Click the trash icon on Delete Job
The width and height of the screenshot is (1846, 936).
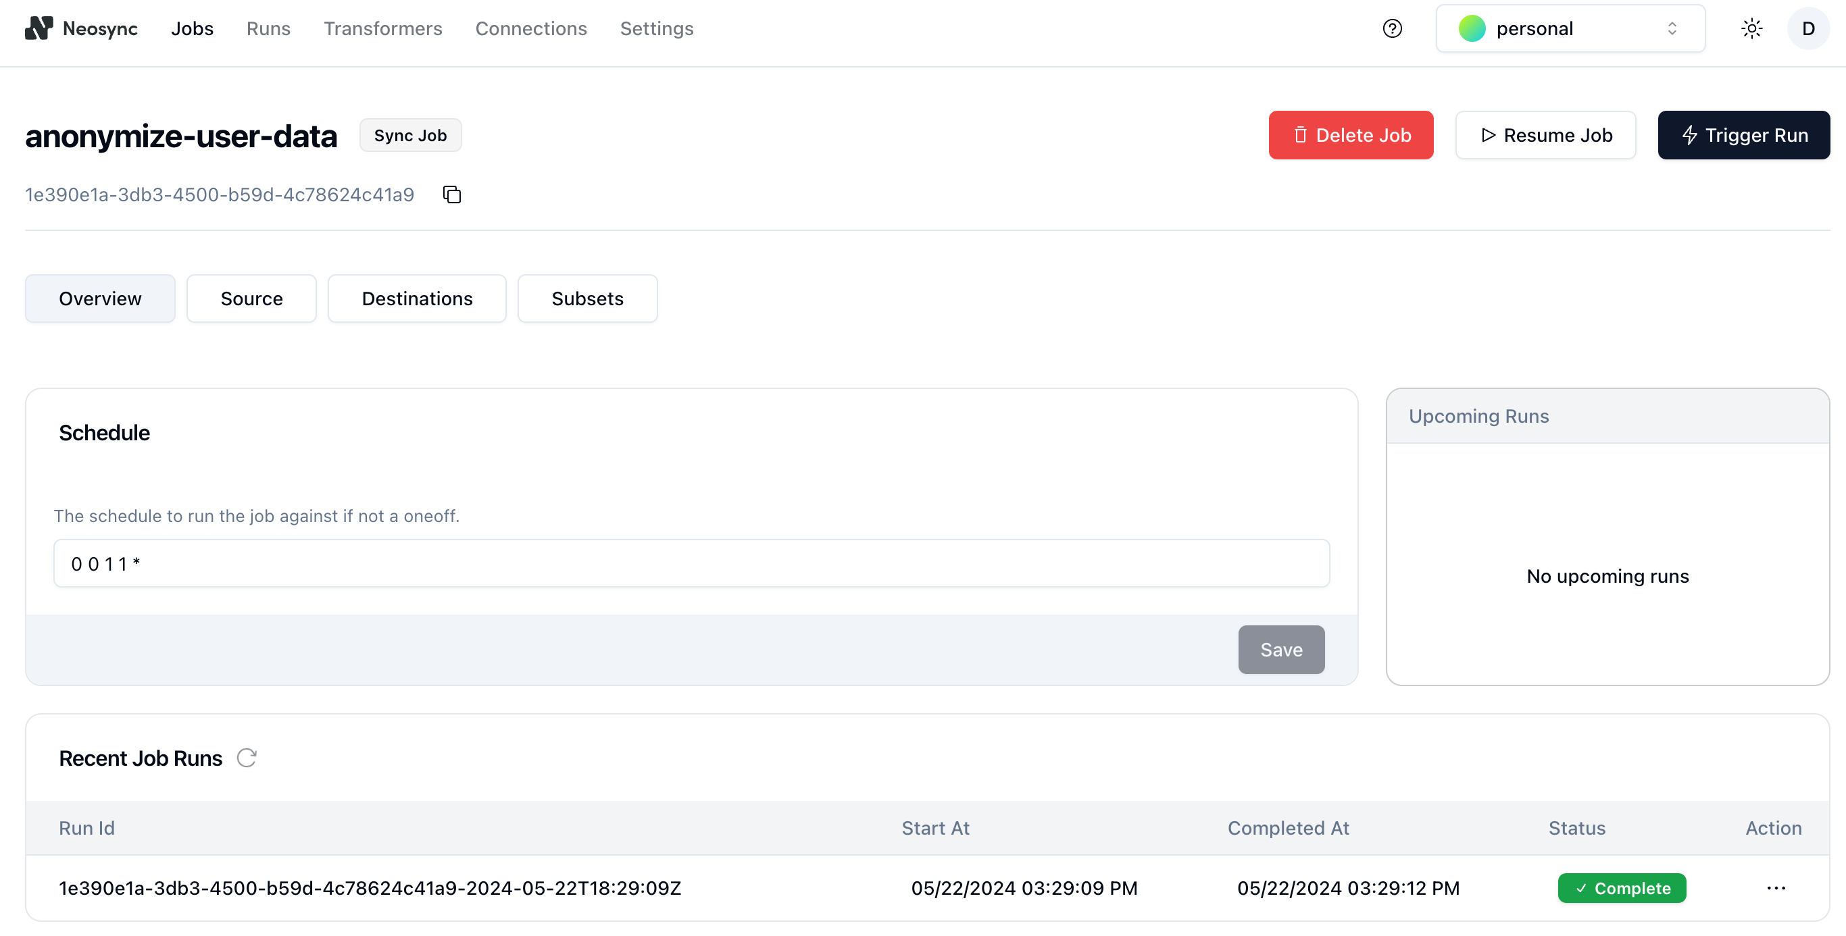(x=1301, y=134)
